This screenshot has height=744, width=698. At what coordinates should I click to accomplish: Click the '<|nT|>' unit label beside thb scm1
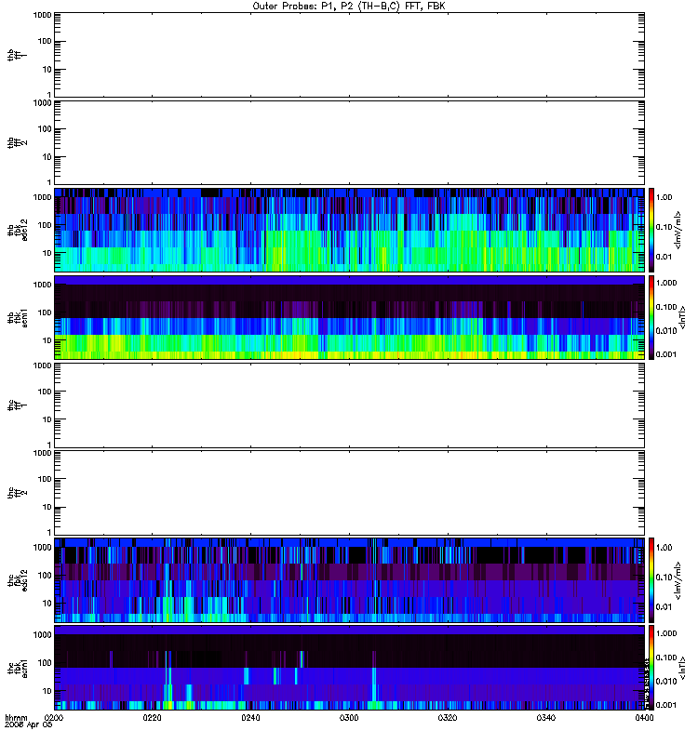coord(683,317)
